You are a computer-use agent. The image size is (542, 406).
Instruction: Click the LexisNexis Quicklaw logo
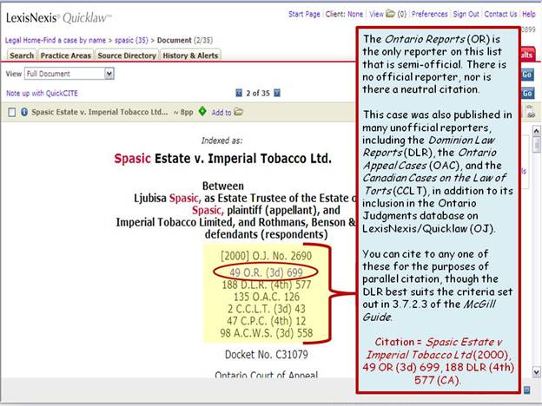point(59,18)
